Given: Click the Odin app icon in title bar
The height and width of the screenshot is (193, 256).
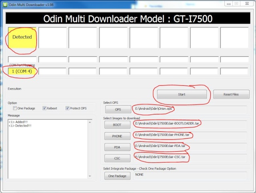Looking at the screenshot, I should coord(5,5).
